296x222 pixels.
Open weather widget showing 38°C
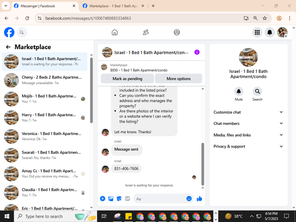[234, 216]
